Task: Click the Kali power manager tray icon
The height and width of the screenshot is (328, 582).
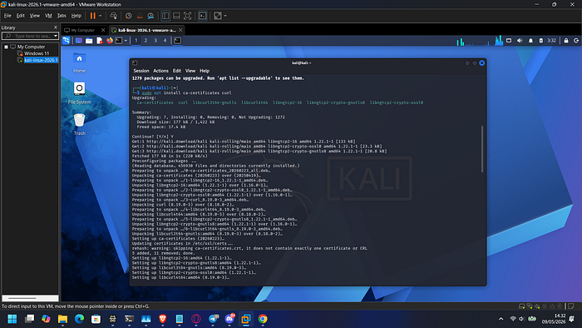Action: point(540,41)
